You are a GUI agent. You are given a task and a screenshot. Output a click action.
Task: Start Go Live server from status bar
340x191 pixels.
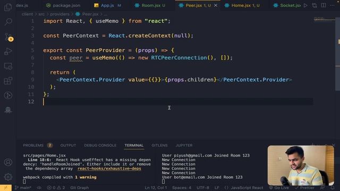coord(279,188)
